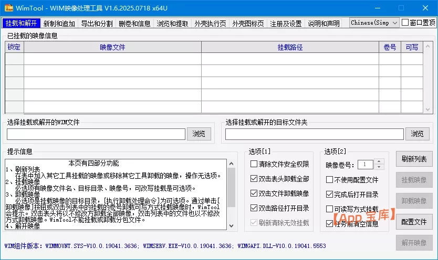Viewport: 438px width, 260px height.
Task: Enable 清除文件安全权限 checkbox
Action: click(254, 164)
